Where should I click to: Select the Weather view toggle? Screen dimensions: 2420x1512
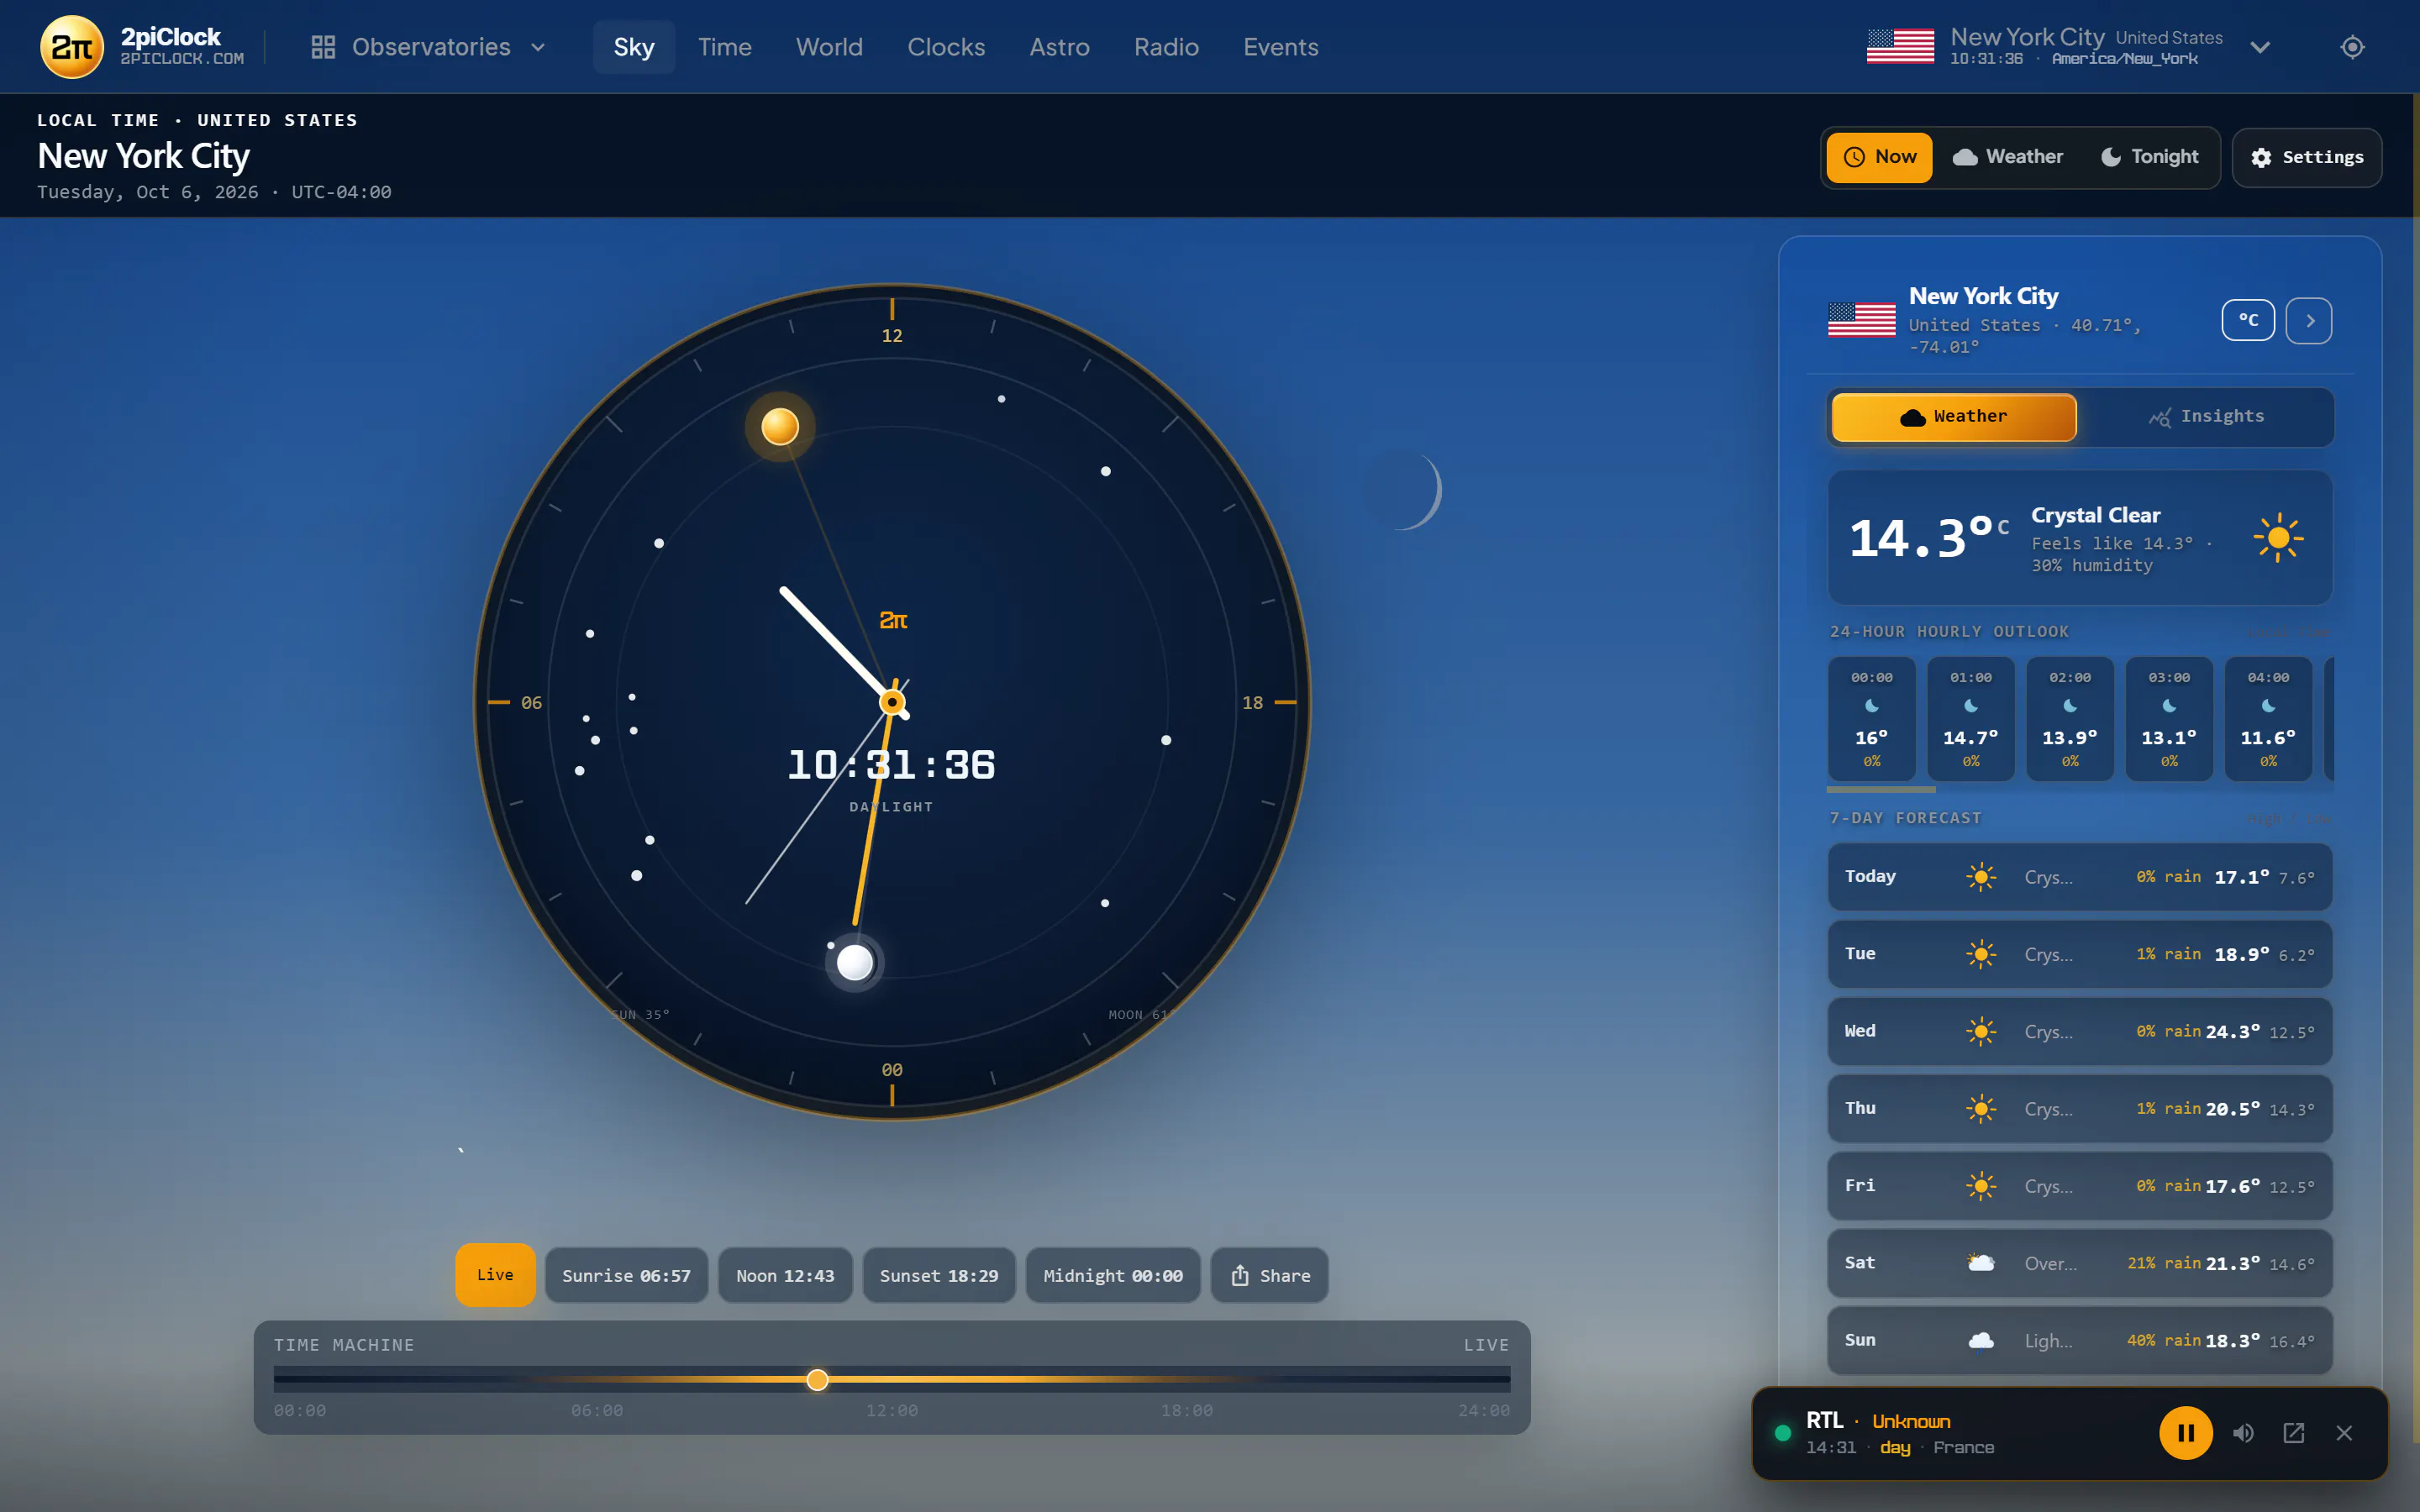click(x=2008, y=157)
